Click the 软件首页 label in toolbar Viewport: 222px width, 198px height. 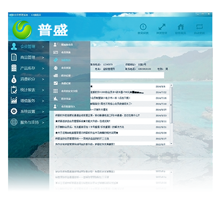[x=180, y=33]
